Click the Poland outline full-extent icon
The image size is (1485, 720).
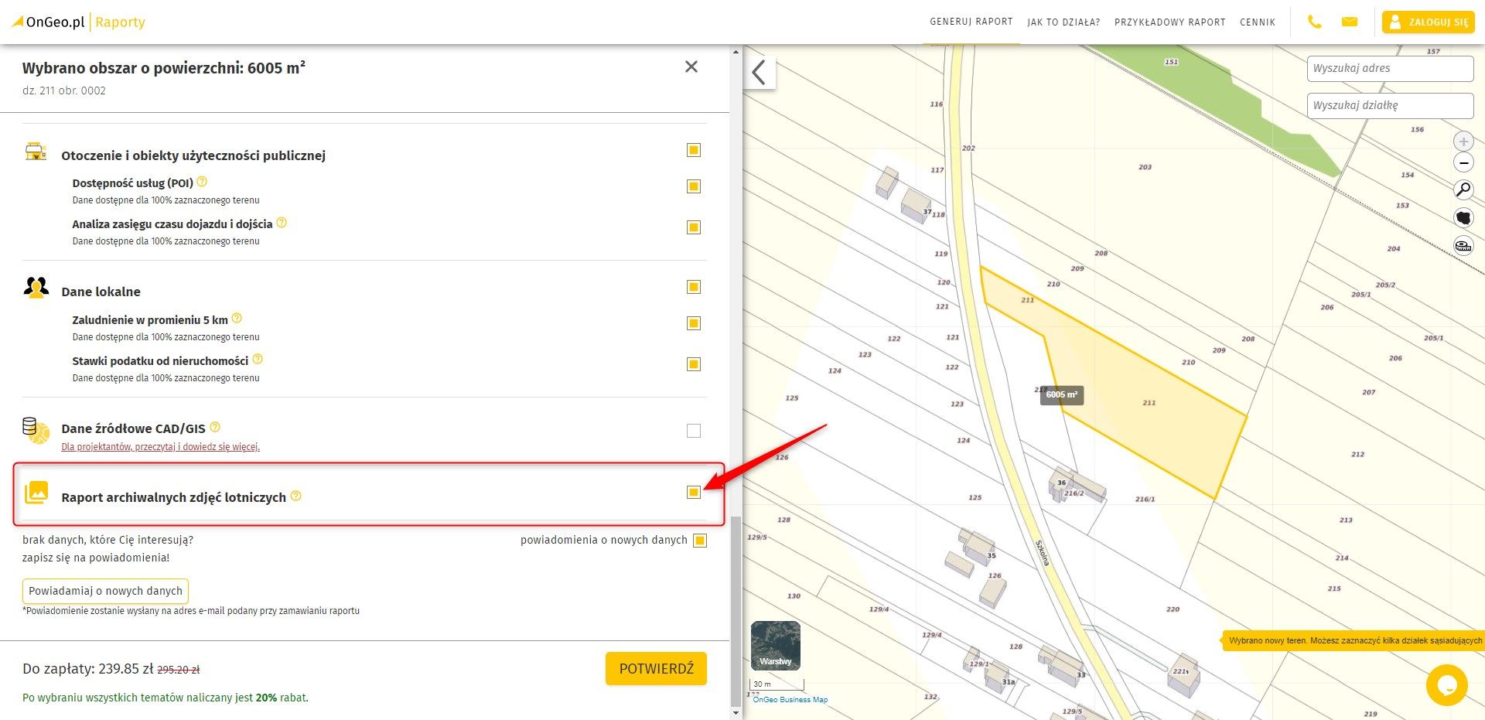click(x=1463, y=217)
